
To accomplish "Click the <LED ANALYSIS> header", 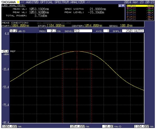I will point(13,5).
